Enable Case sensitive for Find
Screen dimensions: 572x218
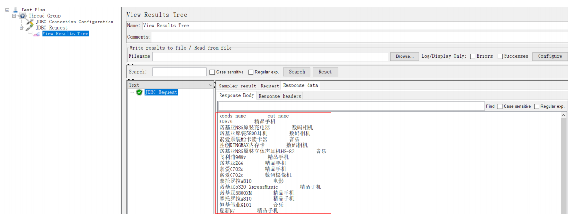coord(500,106)
